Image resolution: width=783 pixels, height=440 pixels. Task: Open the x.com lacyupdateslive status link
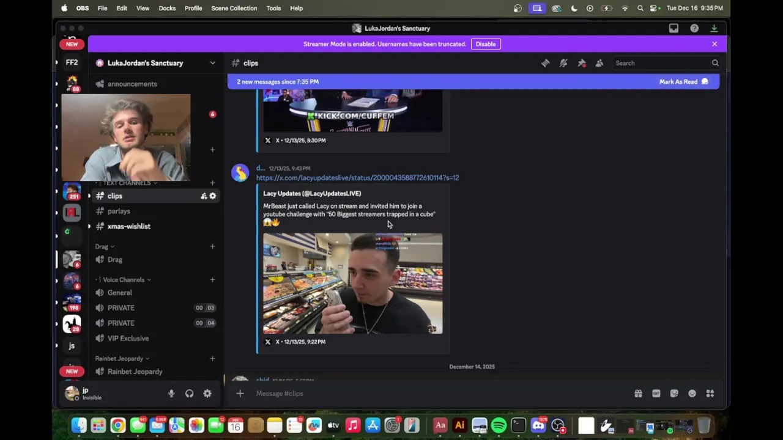coord(357,178)
